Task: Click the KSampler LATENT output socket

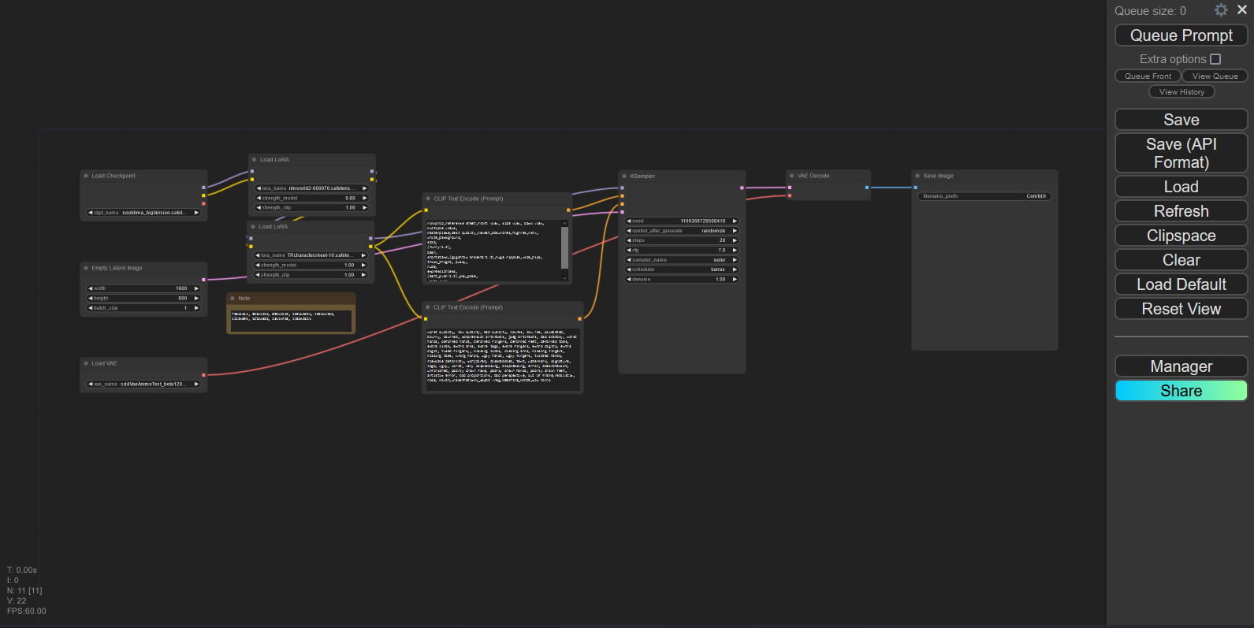Action: pyautogui.click(x=742, y=188)
